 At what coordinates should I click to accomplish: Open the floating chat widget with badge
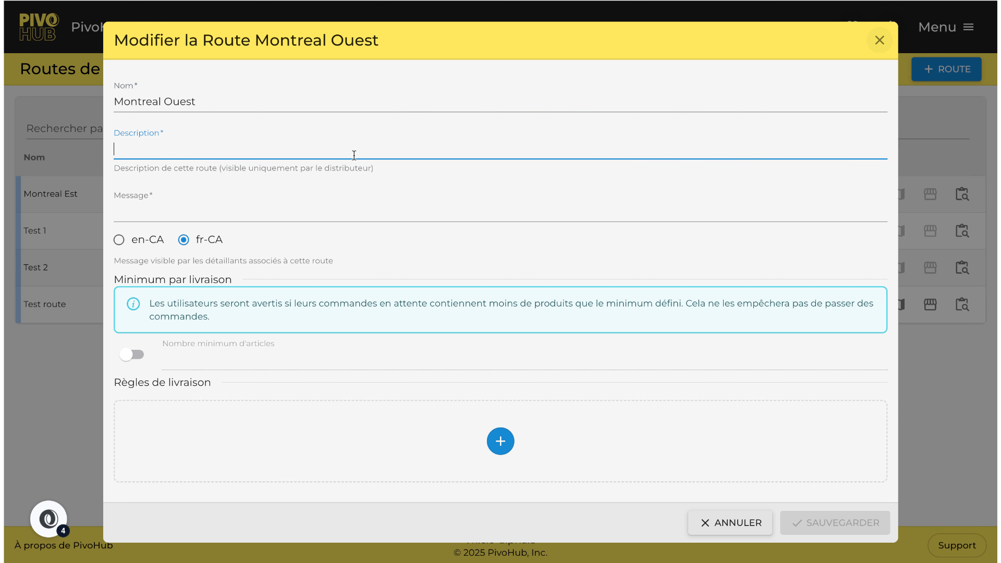click(x=48, y=519)
